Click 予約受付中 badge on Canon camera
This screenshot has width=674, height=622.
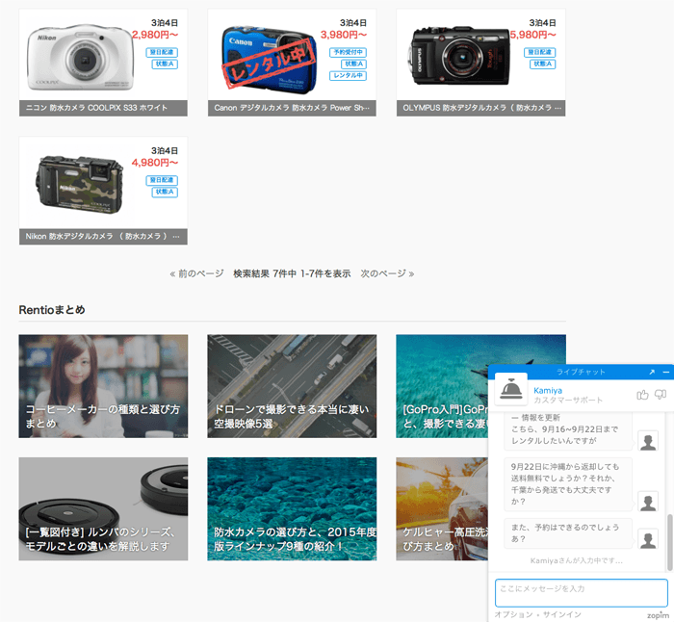coord(348,52)
